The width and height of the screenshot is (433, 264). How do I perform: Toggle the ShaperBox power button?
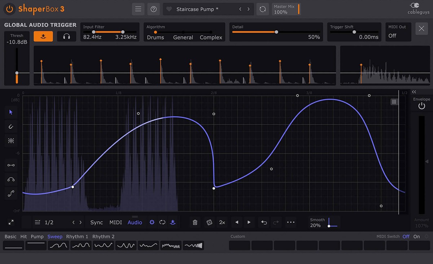[10, 9]
